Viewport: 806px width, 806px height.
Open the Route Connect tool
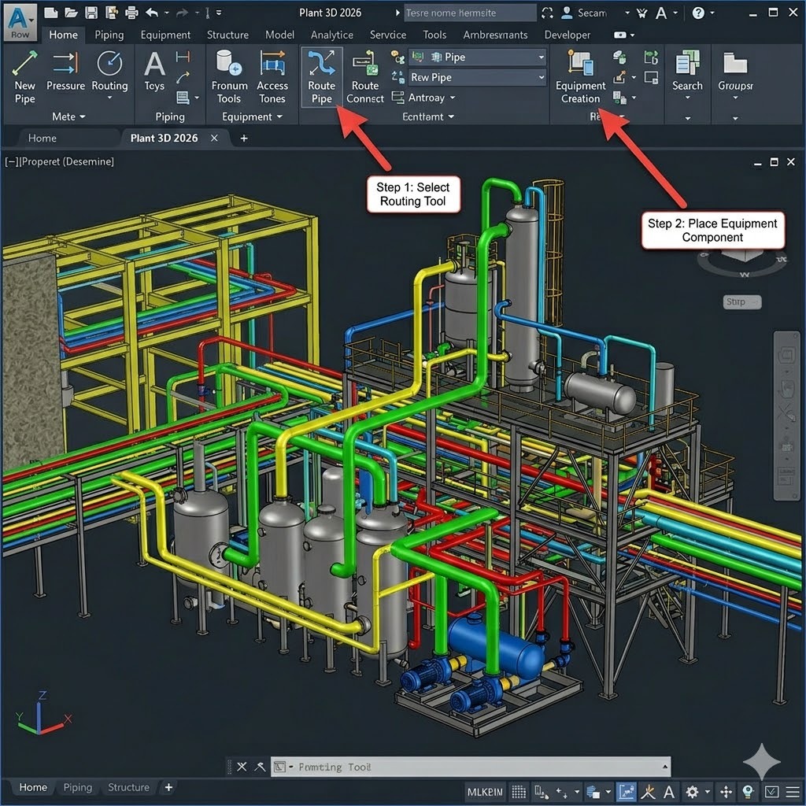coord(365,77)
